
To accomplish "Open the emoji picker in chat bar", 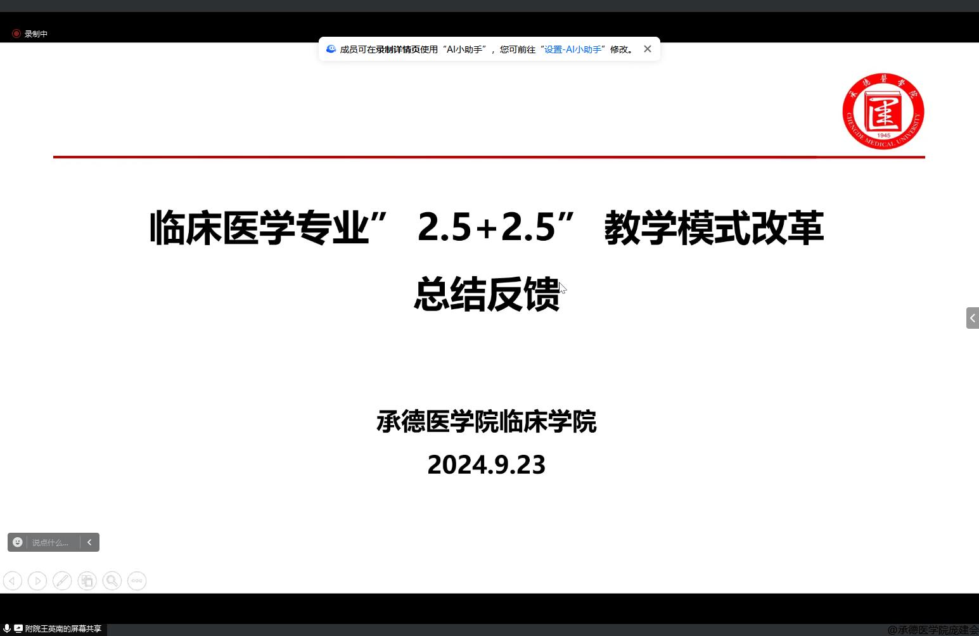I will [18, 542].
